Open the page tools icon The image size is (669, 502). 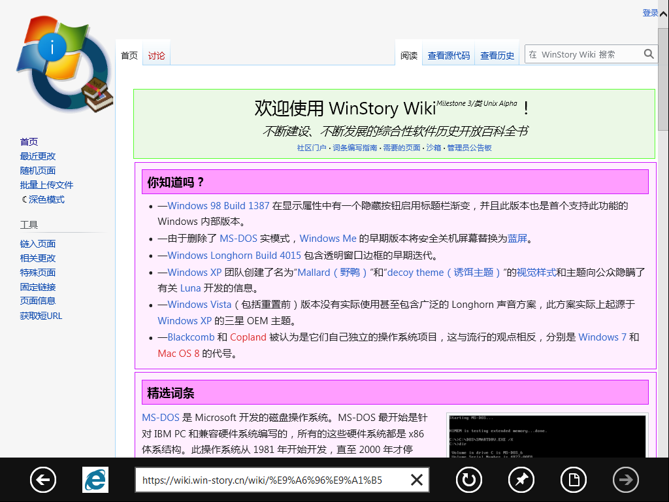tap(574, 480)
